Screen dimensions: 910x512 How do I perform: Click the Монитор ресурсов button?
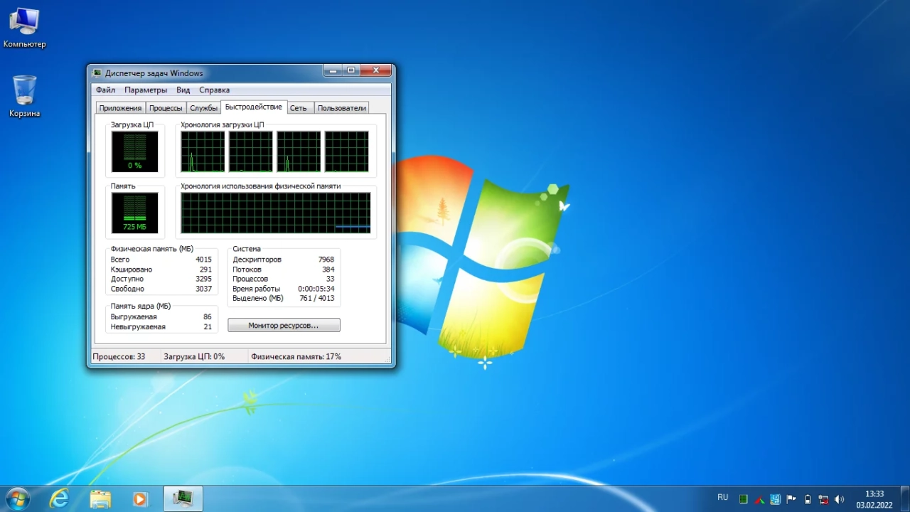point(284,325)
